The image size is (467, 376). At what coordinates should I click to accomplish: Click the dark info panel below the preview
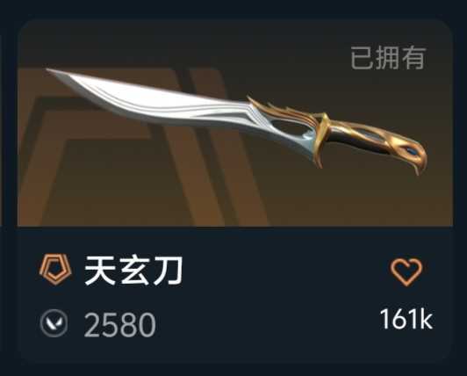click(x=235, y=293)
